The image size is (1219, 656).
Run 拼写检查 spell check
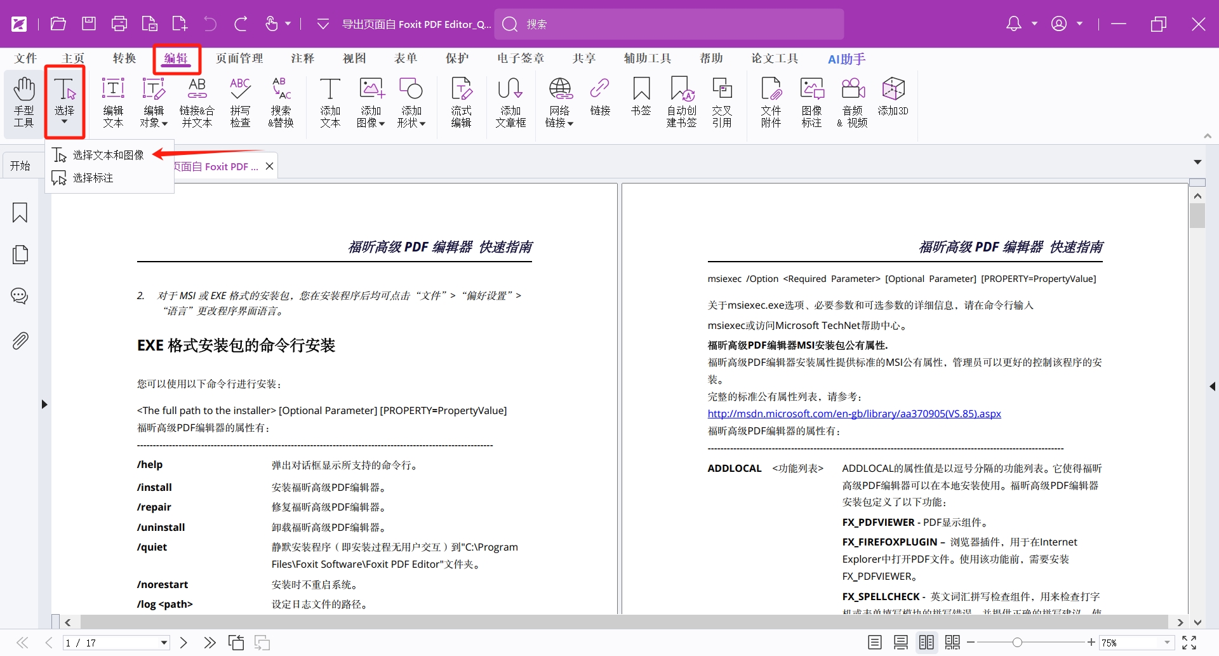click(240, 103)
